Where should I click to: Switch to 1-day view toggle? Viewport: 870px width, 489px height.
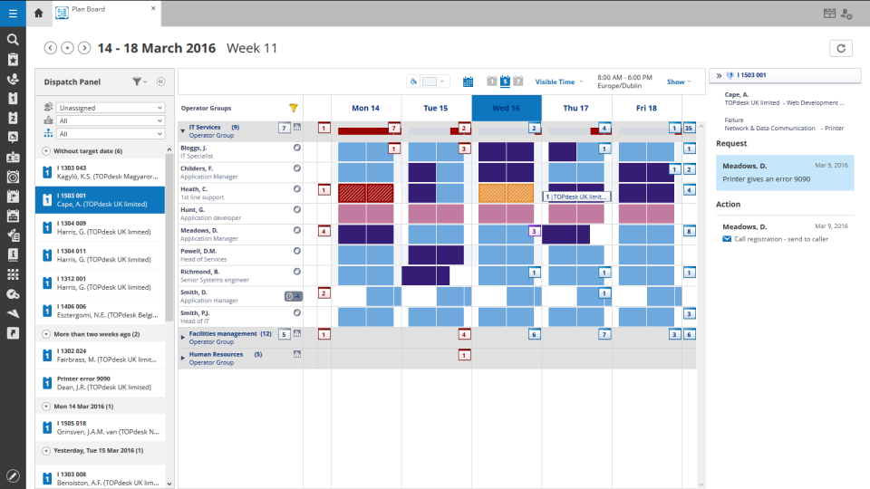tap(491, 81)
